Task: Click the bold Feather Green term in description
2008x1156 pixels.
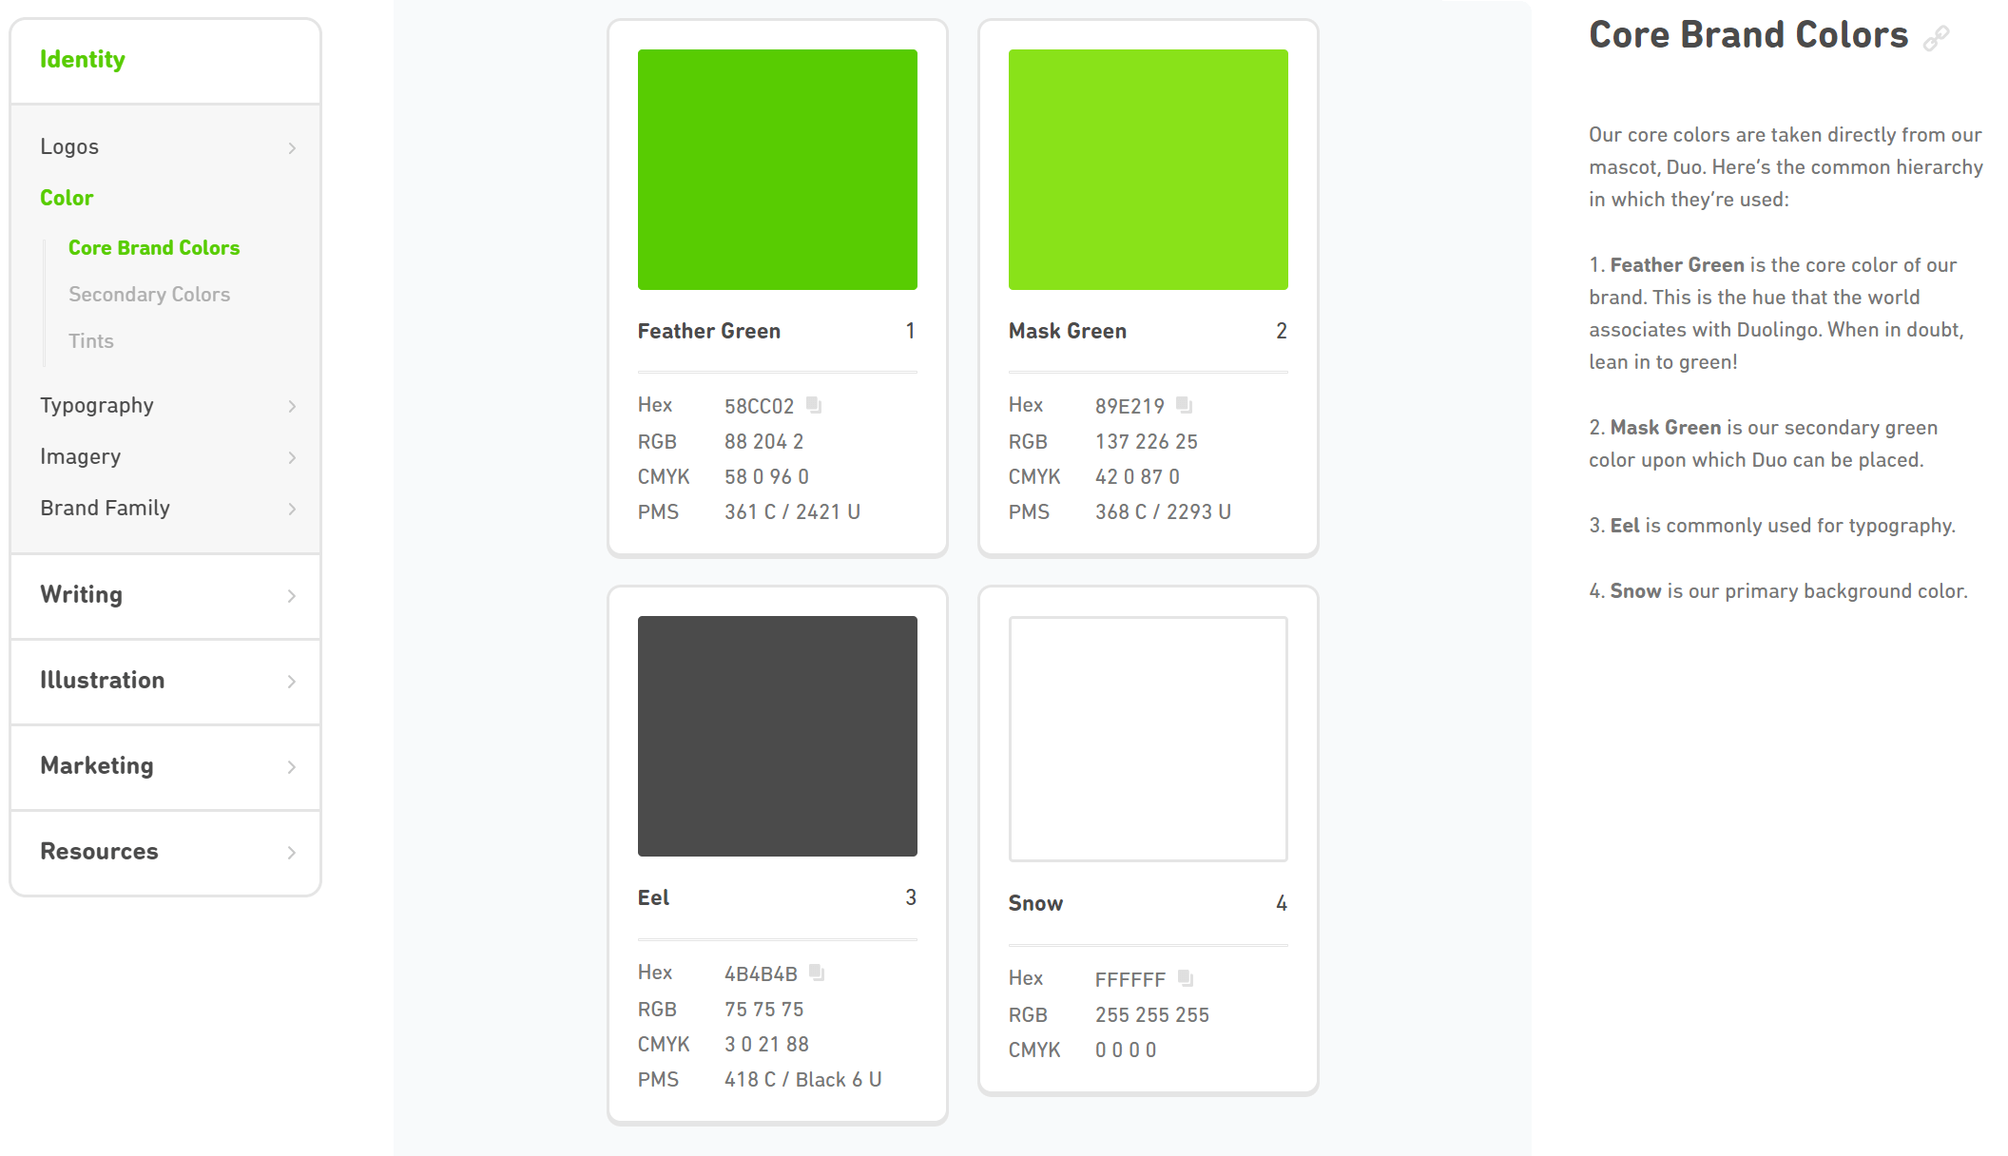Action: [1677, 265]
